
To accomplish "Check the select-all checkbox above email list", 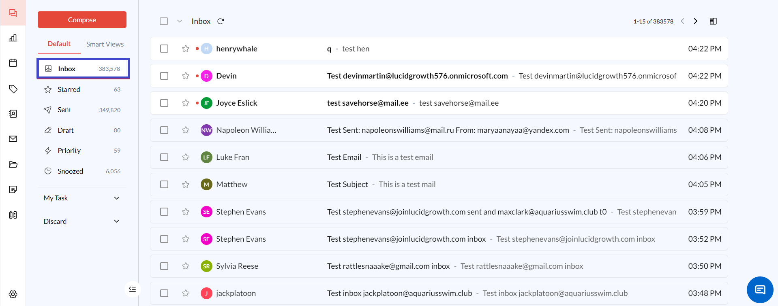I will [164, 21].
